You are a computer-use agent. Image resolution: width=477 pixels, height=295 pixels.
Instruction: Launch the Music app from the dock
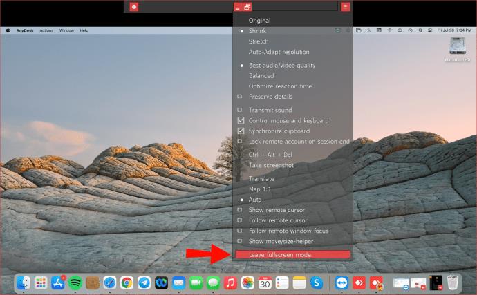point(230,283)
